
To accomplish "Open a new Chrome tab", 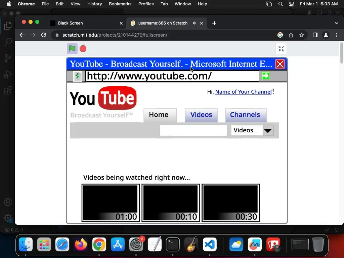I will [x=214, y=23].
